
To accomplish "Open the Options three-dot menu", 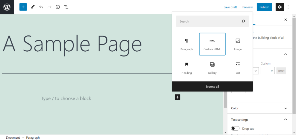I will (288, 7).
